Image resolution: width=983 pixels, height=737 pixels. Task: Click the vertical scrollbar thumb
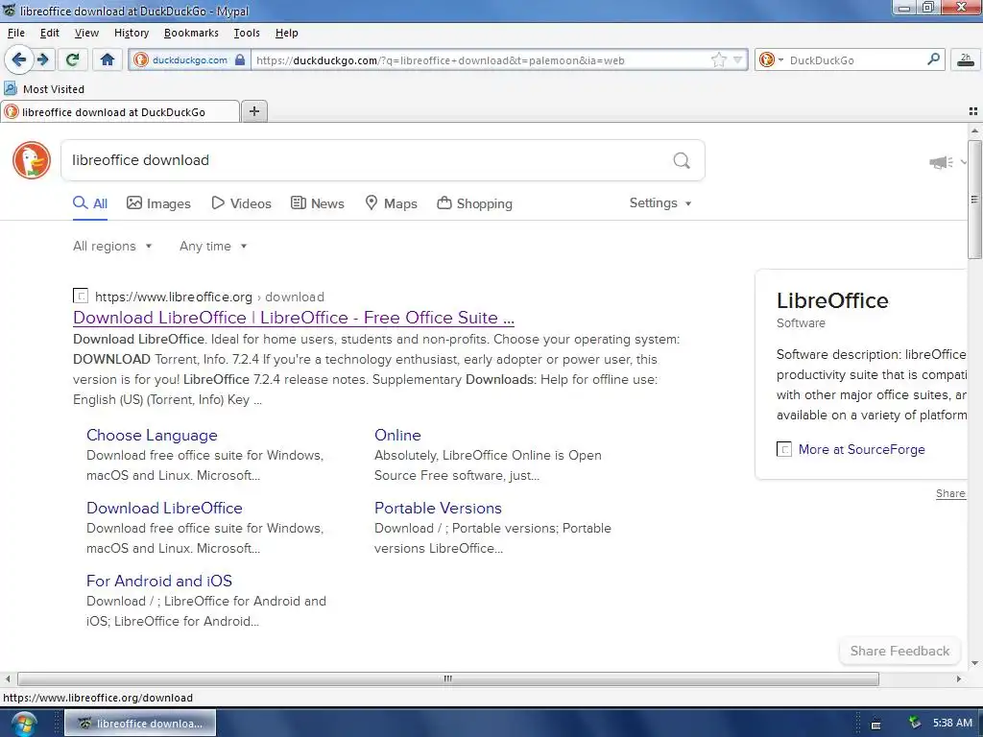974,200
